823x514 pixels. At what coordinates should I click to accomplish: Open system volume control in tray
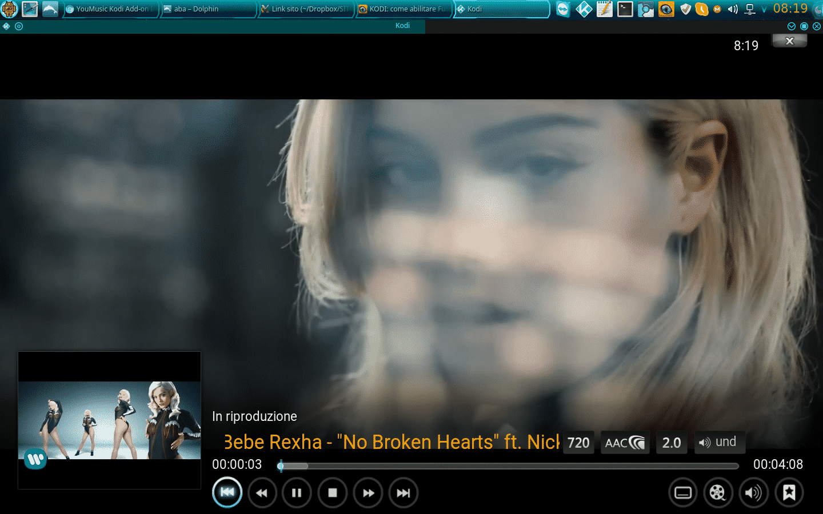pos(733,9)
